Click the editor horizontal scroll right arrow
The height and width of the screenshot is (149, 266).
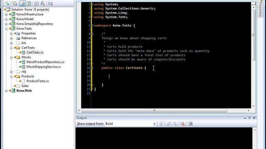(249, 111)
